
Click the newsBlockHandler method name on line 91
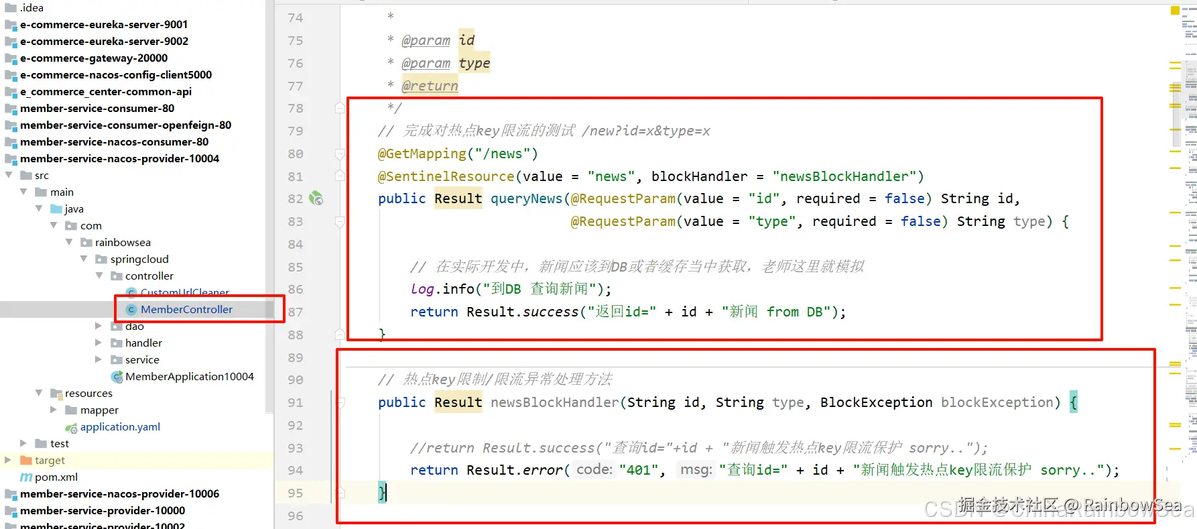555,402
